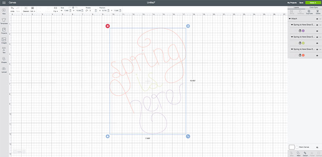Viewport: 322px width, 157px height.
Task: Select the Blank Canvas thumbnail
Action: click(x=291, y=147)
